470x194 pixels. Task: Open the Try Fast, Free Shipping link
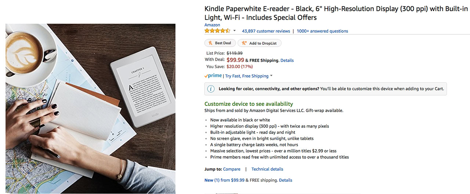[247, 76]
